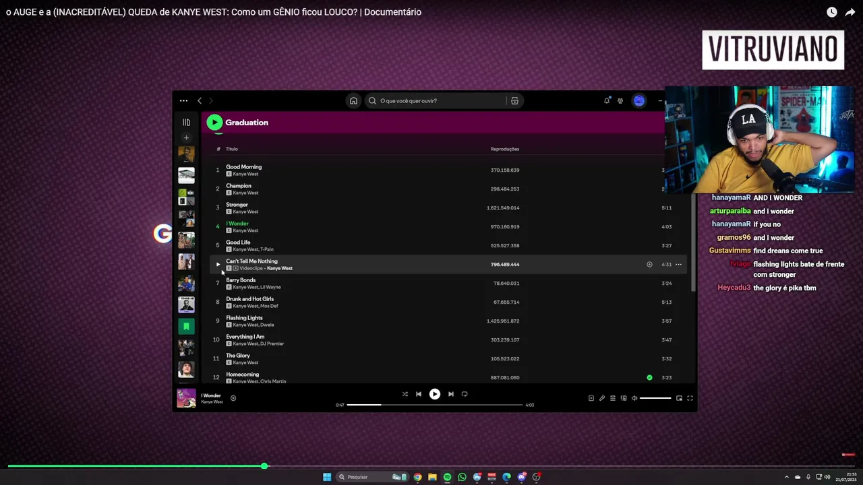Toggle shuffle in the player bar
863x485 pixels.
tap(405, 394)
